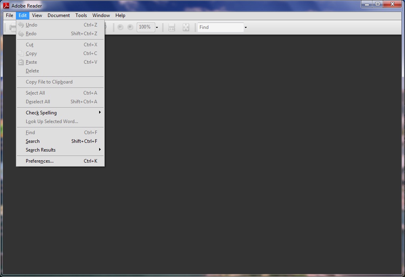The height and width of the screenshot is (277, 405).
Task: Choose Look Up Selected Word
Action: 60,121
